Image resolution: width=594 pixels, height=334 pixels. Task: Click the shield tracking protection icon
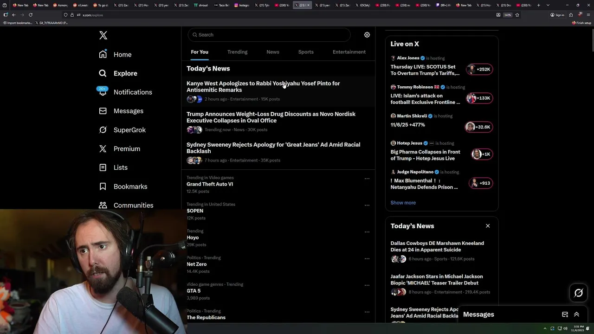click(65, 15)
